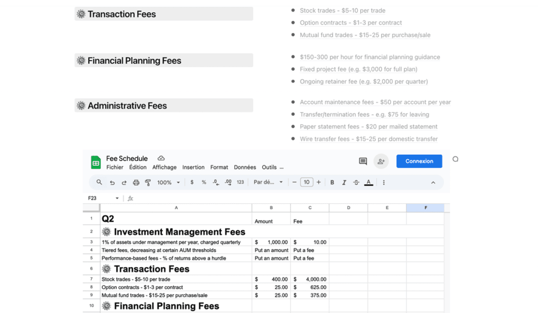538x313 pixels.
Task: Expand the Par dé... font dropdown
Action: [268, 182]
